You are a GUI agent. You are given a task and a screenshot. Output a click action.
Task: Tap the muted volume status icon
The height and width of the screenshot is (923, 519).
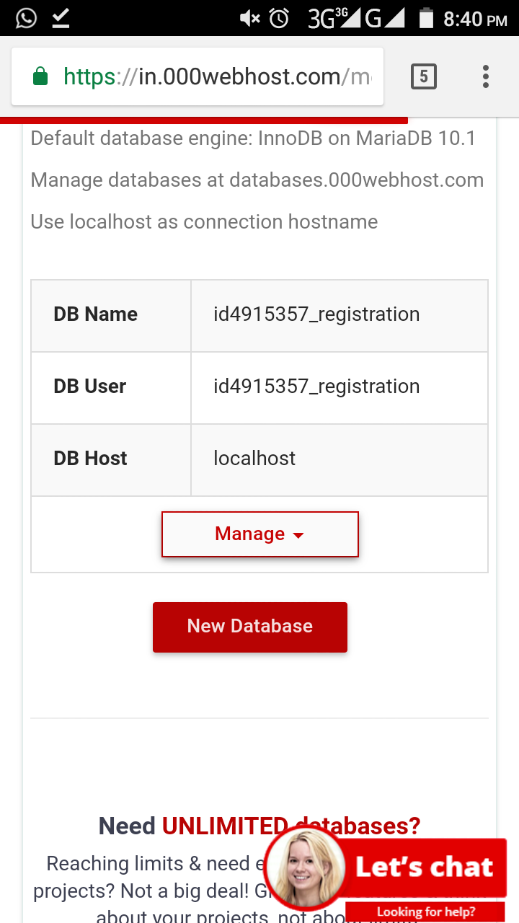point(249,19)
